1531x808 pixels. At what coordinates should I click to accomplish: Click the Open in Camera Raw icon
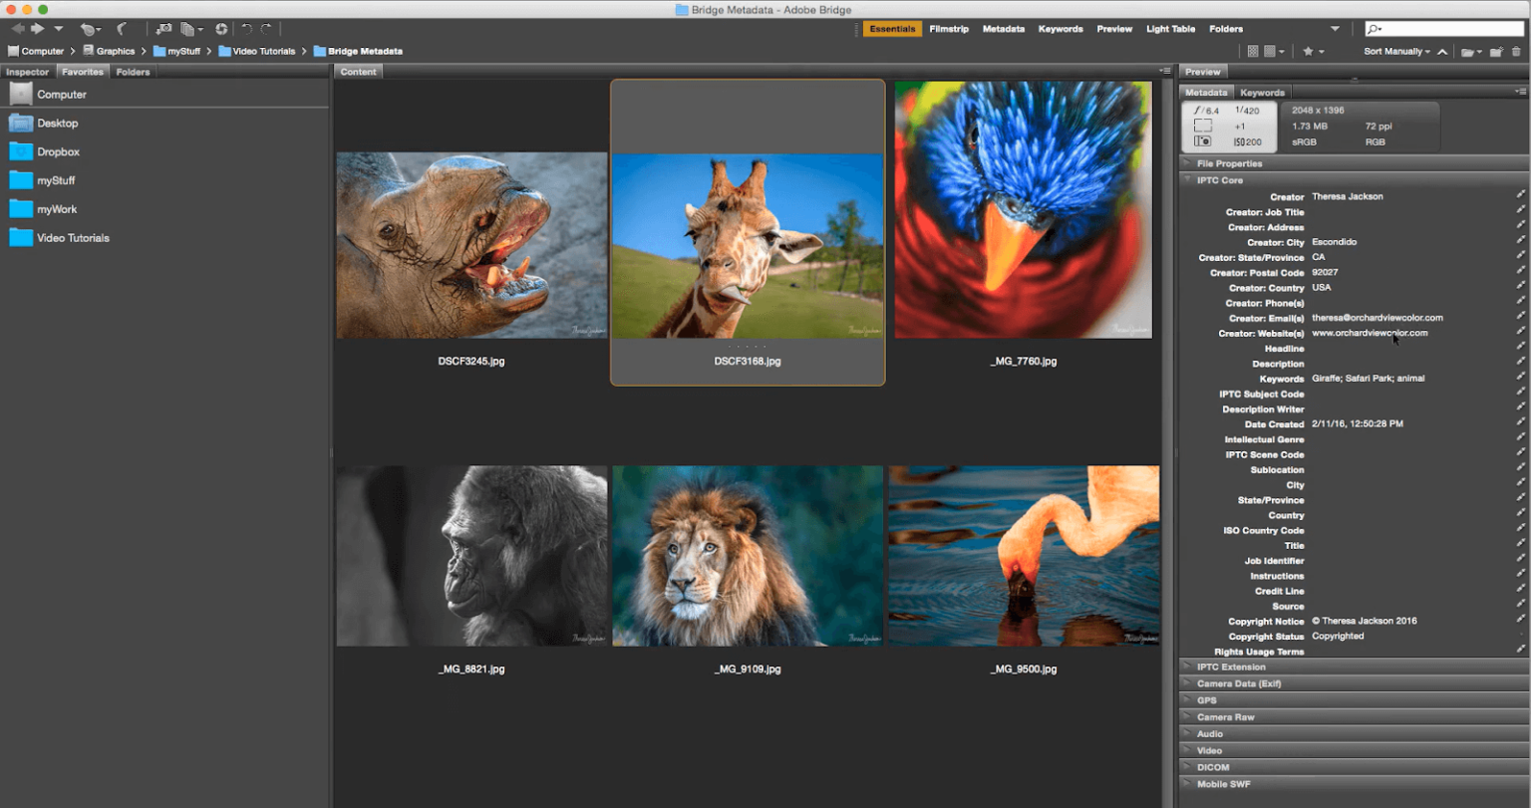coord(222,29)
